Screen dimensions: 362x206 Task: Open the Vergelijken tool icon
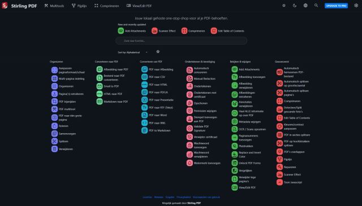235,170
